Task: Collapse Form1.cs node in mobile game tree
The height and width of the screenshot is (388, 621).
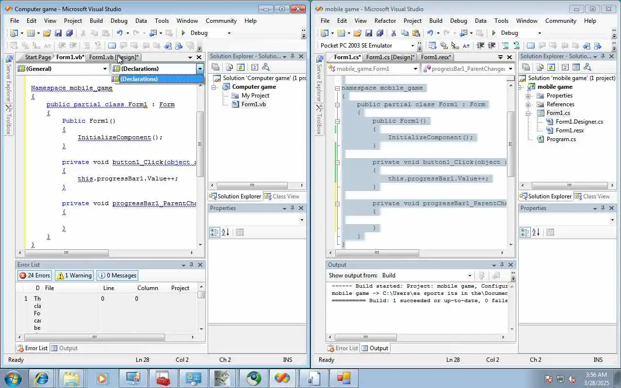Action: pos(528,113)
